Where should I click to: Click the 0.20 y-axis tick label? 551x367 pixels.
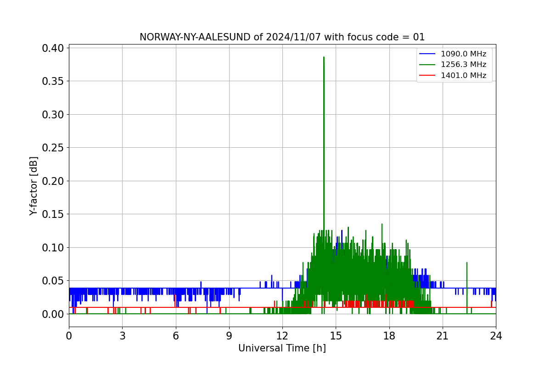[53, 181]
